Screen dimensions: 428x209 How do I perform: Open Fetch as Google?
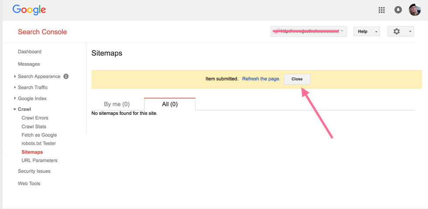point(39,135)
